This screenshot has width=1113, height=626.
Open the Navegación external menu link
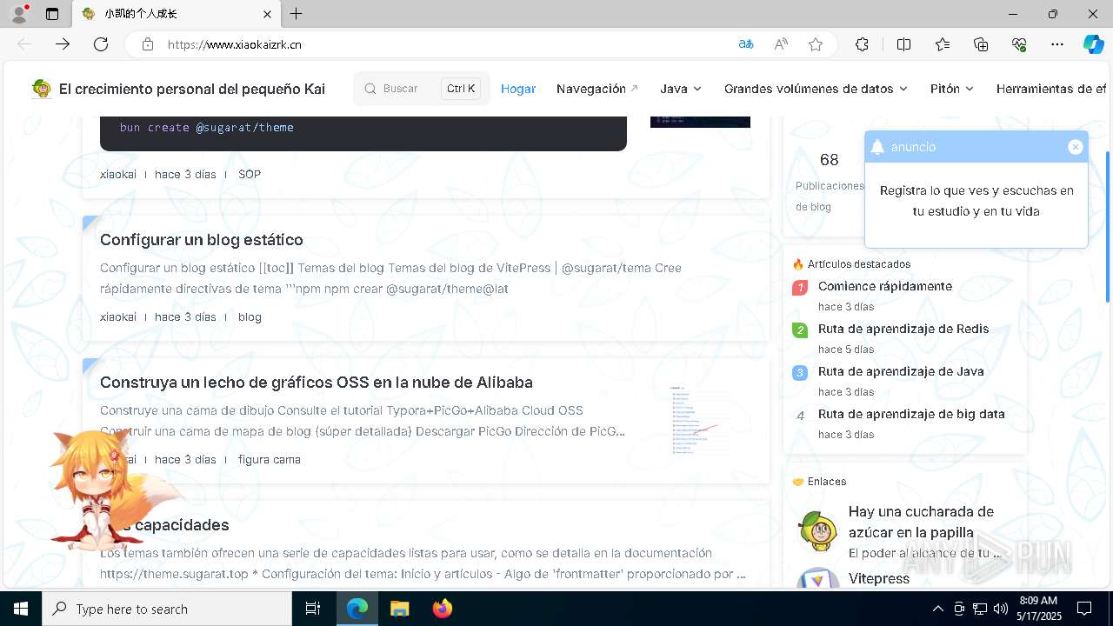597,89
